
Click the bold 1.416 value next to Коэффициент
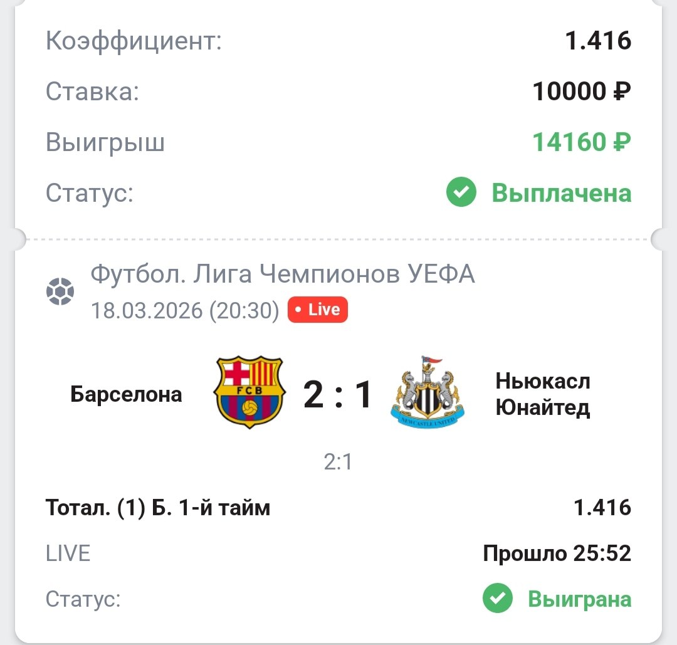598,41
